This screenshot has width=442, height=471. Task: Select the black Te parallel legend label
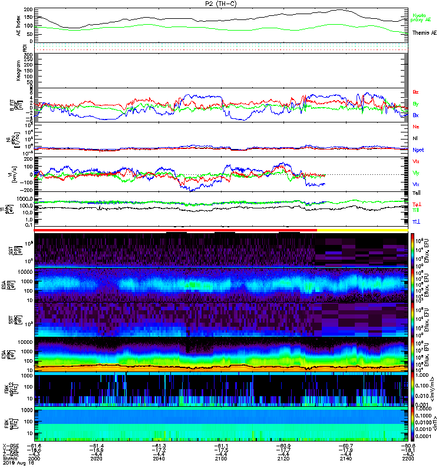tap(417, 193)
